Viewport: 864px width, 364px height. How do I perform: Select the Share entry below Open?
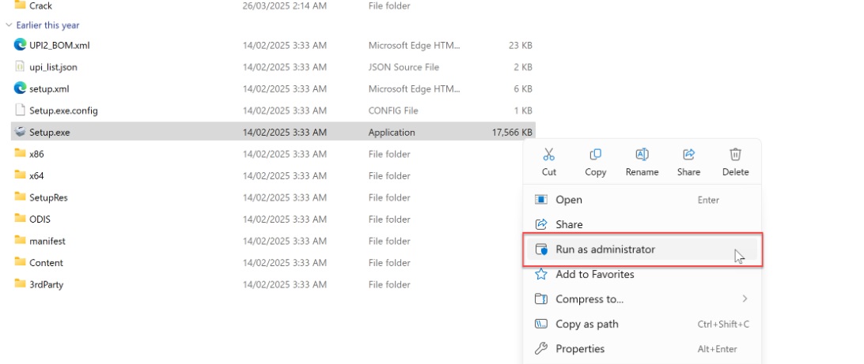click(x=569, y=225)
